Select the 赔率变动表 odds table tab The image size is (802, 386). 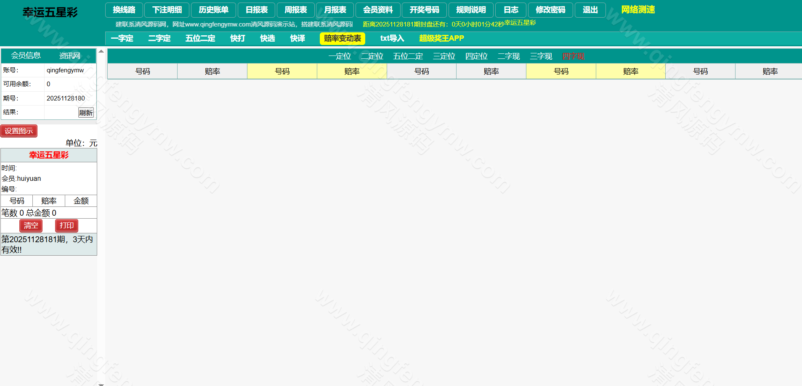click(x=342, y=38)
